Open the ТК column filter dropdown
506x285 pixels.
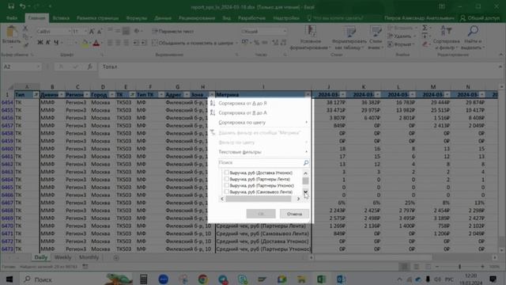(132, 95)
